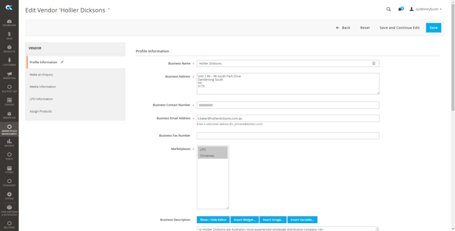Open the Sales dollar-sign menu

(x=9, y=36)
